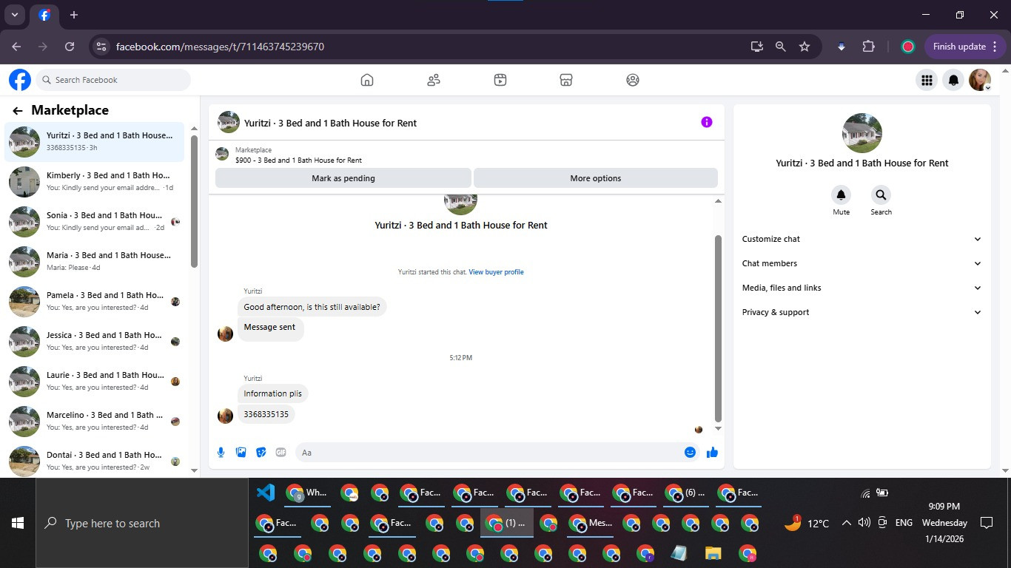This screenshot has width=1011, height=568.
Task: Click the chat messages scrollbar
Action: pyautogui.click(x=718, y=328)
